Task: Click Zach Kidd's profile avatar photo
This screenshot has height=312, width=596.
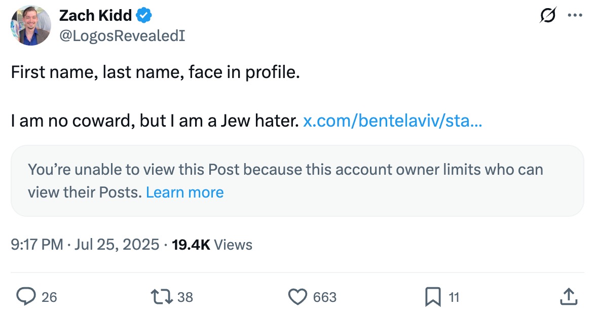Action: [30, 26]
